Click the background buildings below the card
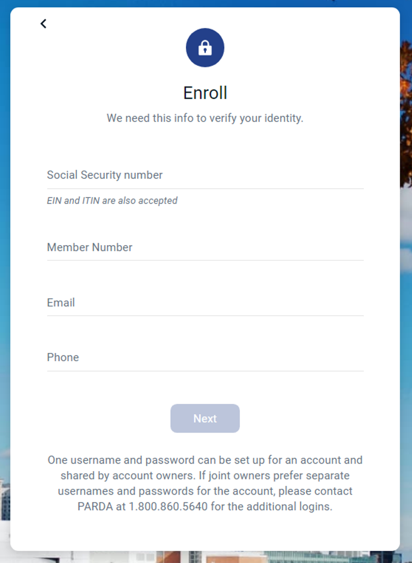The height and width of the screenshot is (563, 412). (x=246, y=558)
